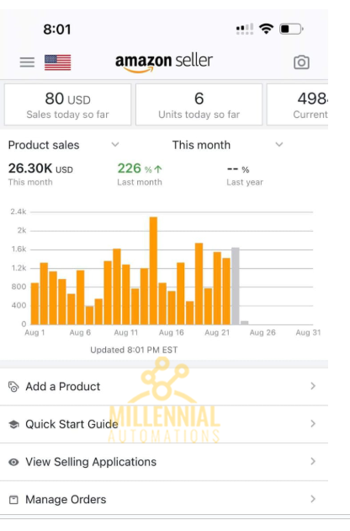350x531 pixels.
Task: Tap the Add a Product tag icon
Action: tap(13, 386)
